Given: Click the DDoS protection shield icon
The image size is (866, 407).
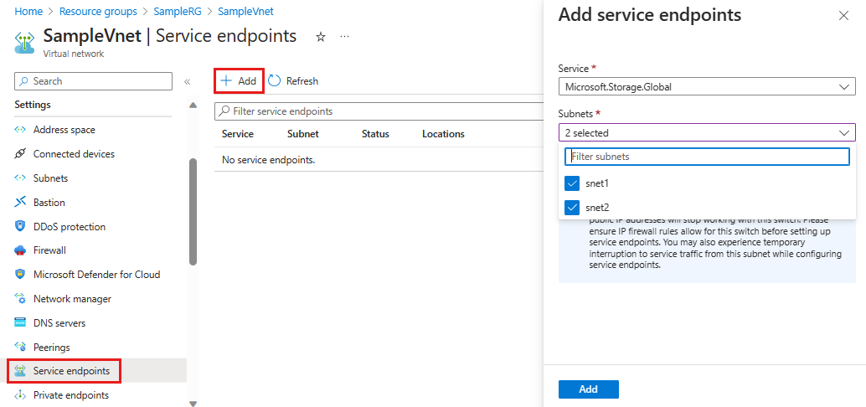Looking at the screenshot, I should click(x=20, y=226).
